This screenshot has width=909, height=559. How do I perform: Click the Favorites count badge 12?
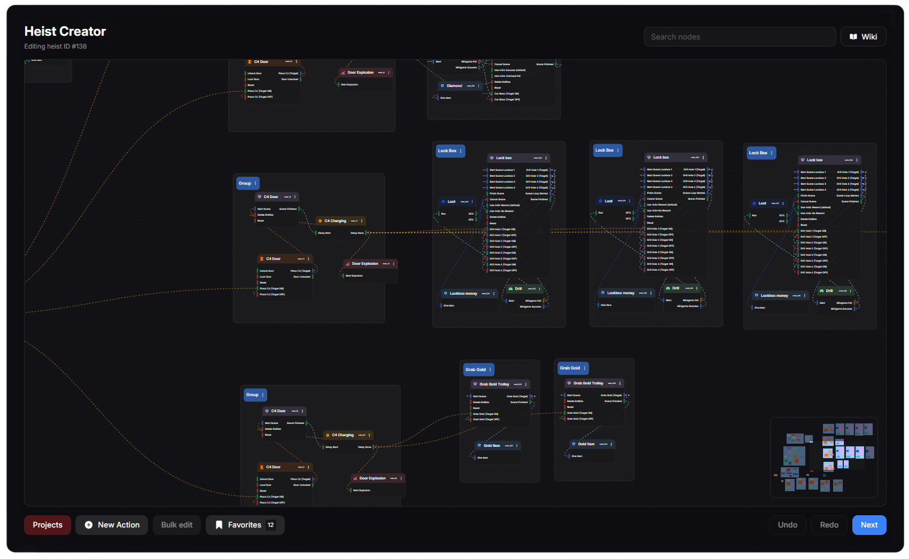point(271,525)
